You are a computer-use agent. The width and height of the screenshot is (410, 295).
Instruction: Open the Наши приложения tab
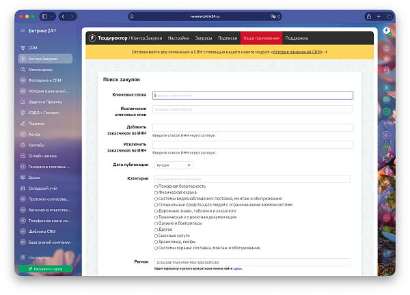point(261,38)
